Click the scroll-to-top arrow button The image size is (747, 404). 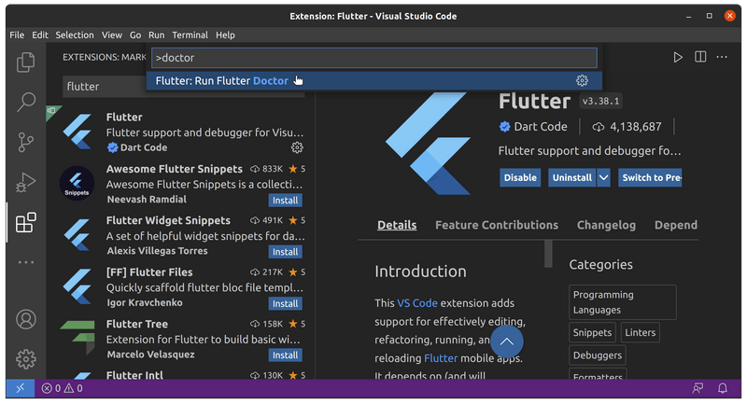[x=505, y=341]
